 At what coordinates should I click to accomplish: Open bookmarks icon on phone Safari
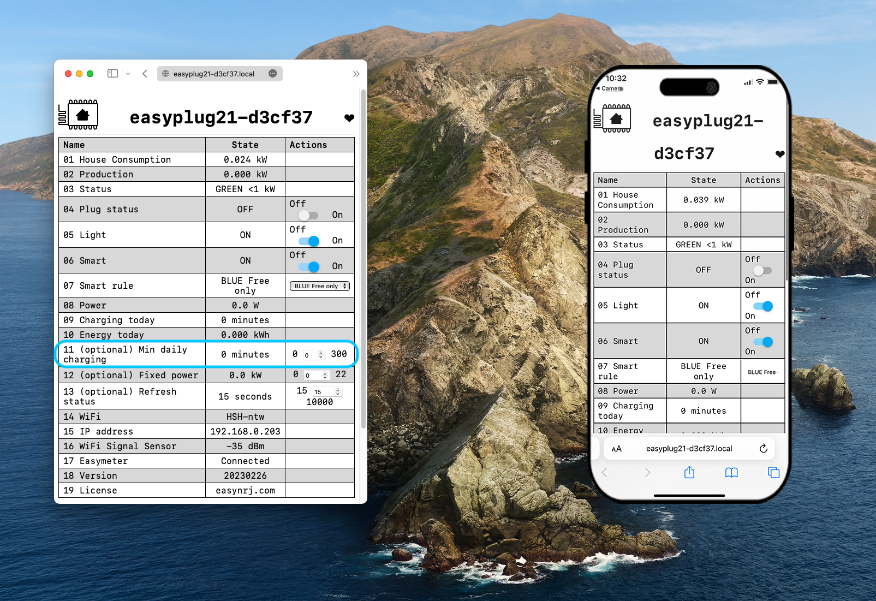point(731,472)
